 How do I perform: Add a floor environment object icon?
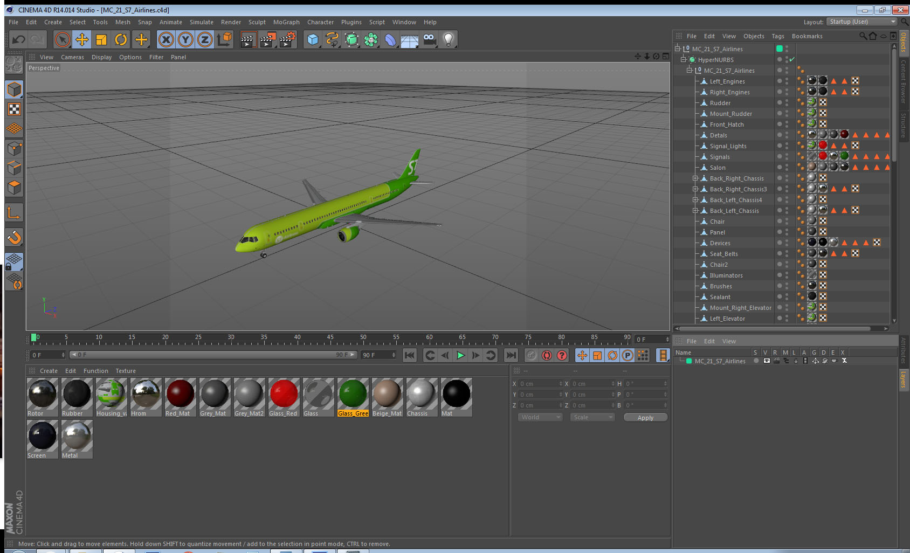pyautogui.click(x=410, y=39)
